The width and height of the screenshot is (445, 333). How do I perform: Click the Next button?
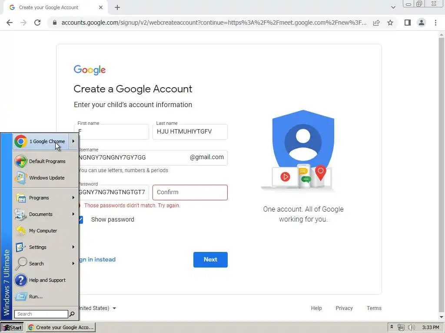[210, 260]
